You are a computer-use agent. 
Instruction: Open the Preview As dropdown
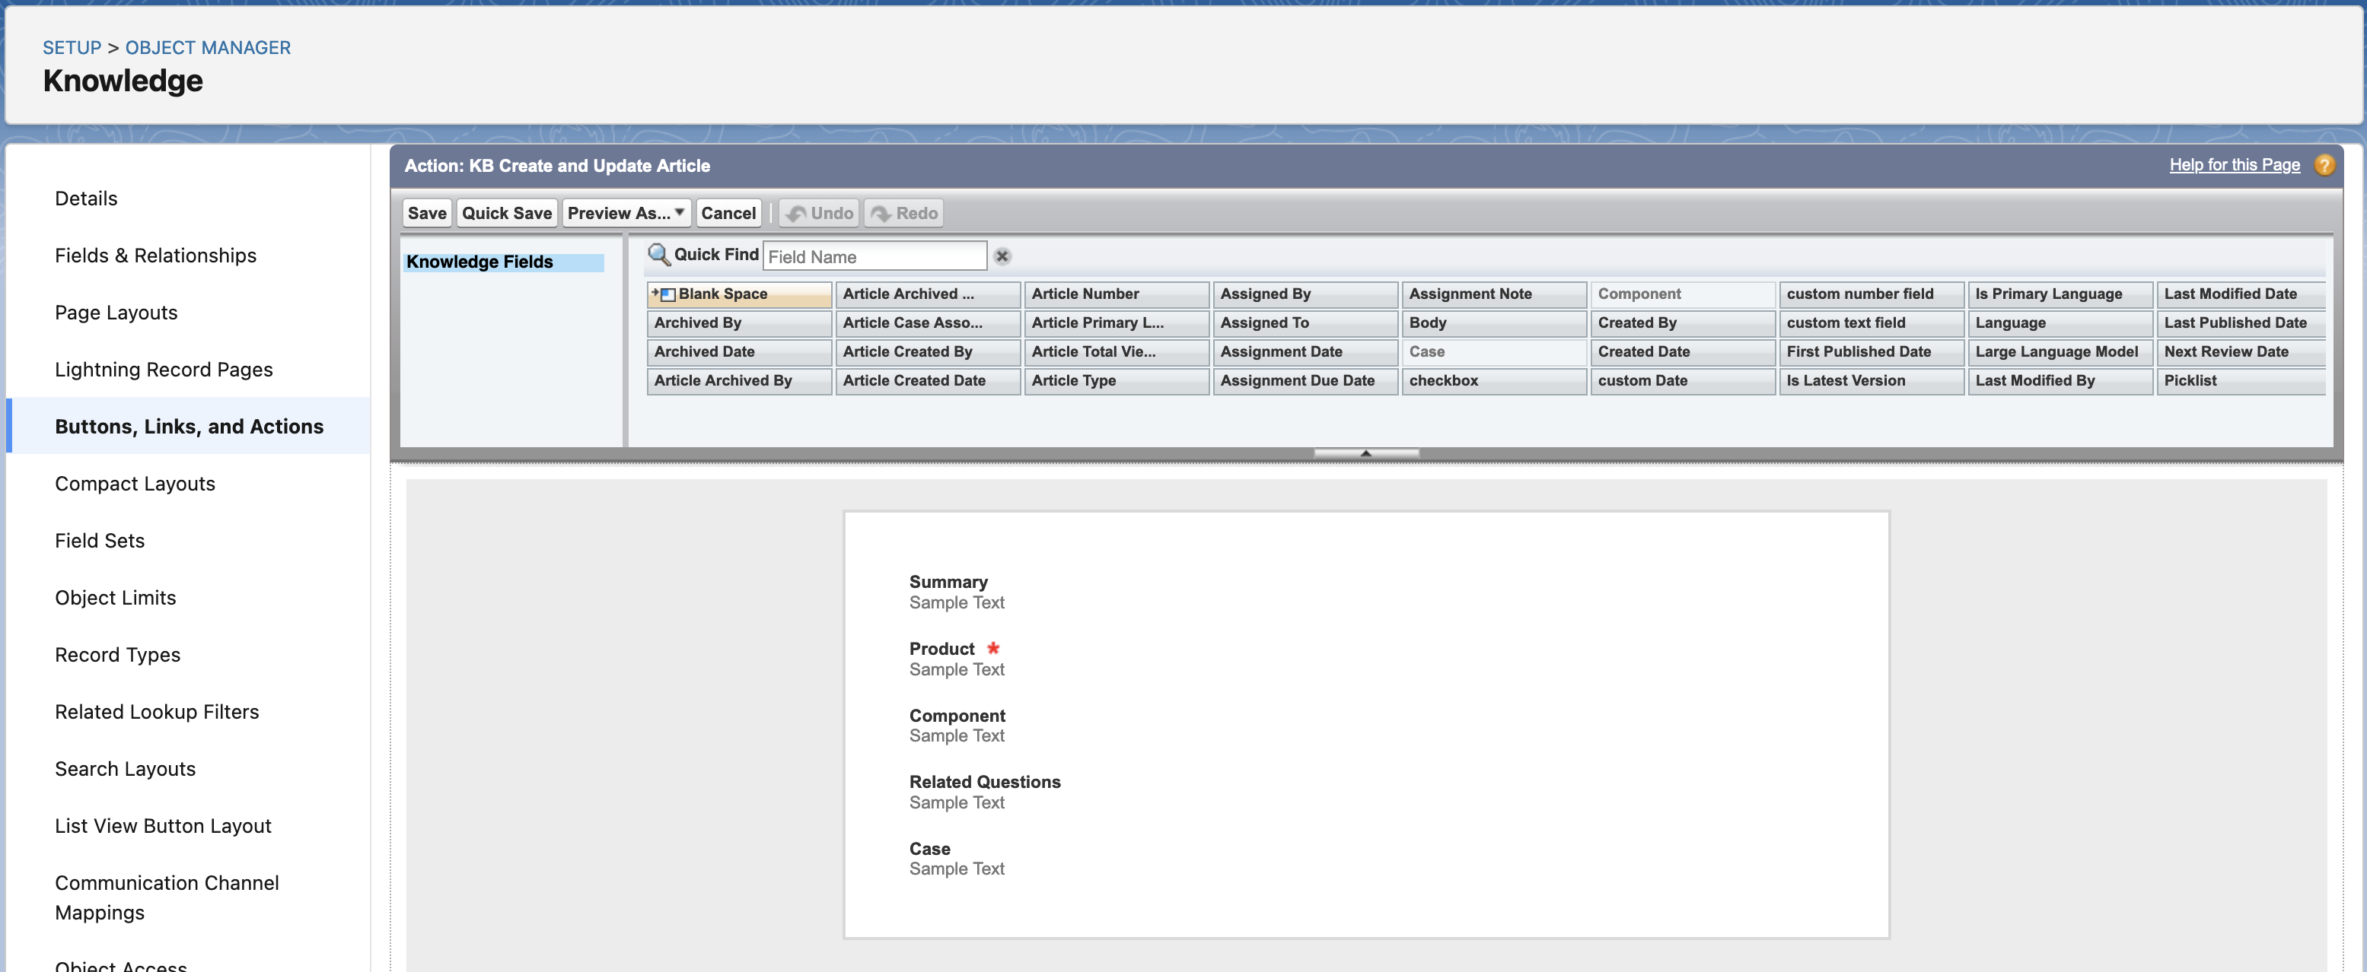click(626, 213)
